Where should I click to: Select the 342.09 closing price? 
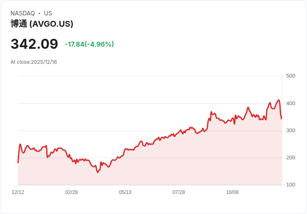tap(34, 44)
